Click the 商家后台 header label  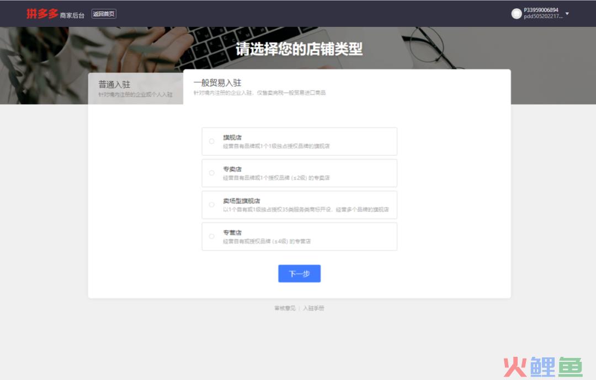72,15
